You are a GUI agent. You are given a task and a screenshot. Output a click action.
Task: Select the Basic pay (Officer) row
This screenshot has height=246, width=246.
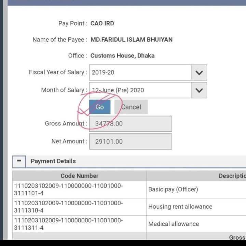[173, 189]
